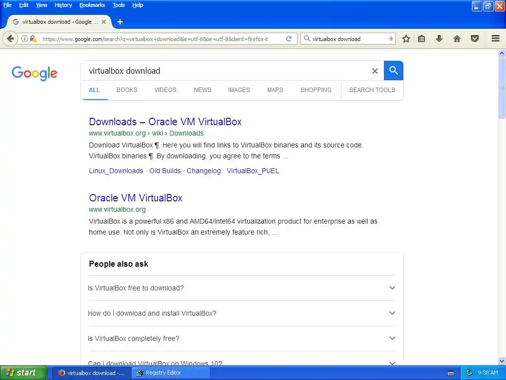506x380 pixels.
Task: Click the Google search input field
Action: pos(226,71)
